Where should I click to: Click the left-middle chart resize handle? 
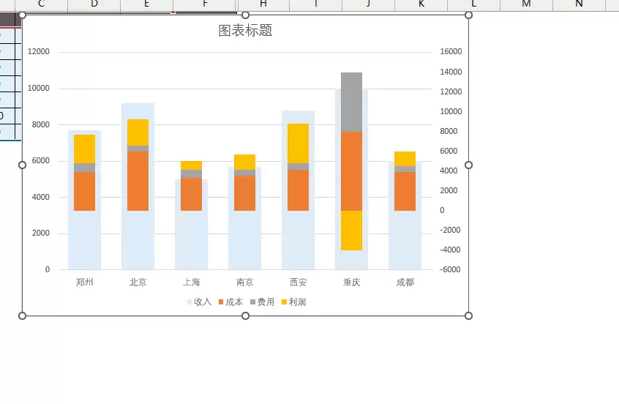pos(22,165)
